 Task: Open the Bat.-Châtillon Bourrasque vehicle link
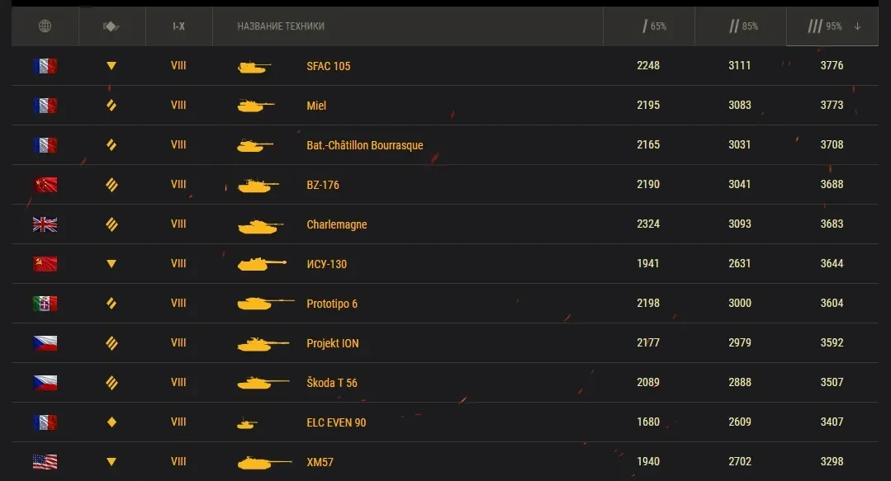365,145
